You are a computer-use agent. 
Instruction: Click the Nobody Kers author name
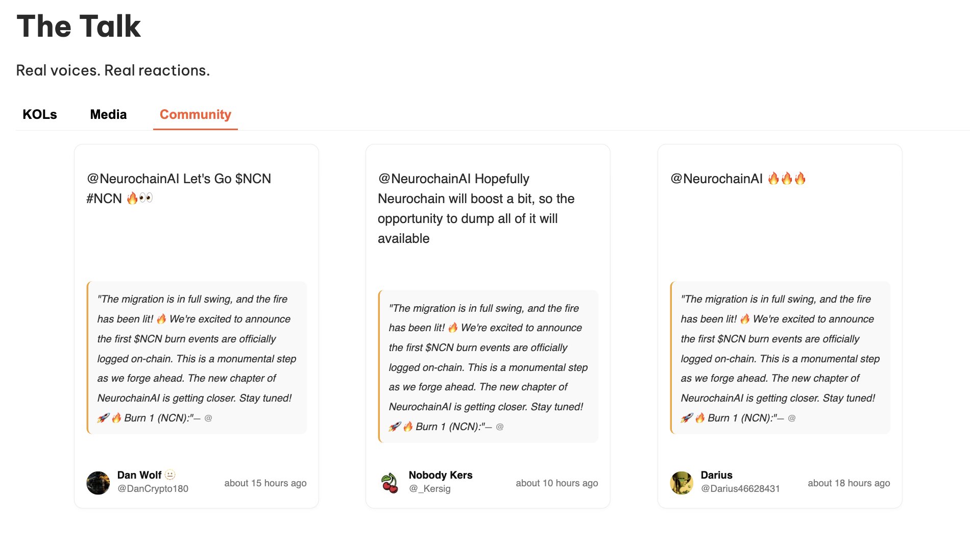(x=441, y=475)
